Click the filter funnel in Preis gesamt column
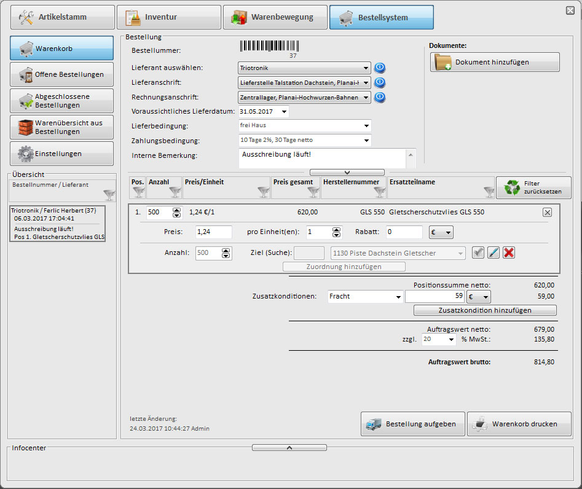This screenshot has height=489, width=582. 313,192
